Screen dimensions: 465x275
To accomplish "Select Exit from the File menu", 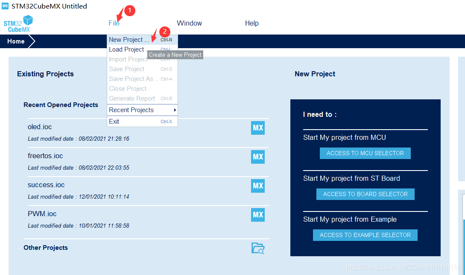I will click(x=142, y=122).
